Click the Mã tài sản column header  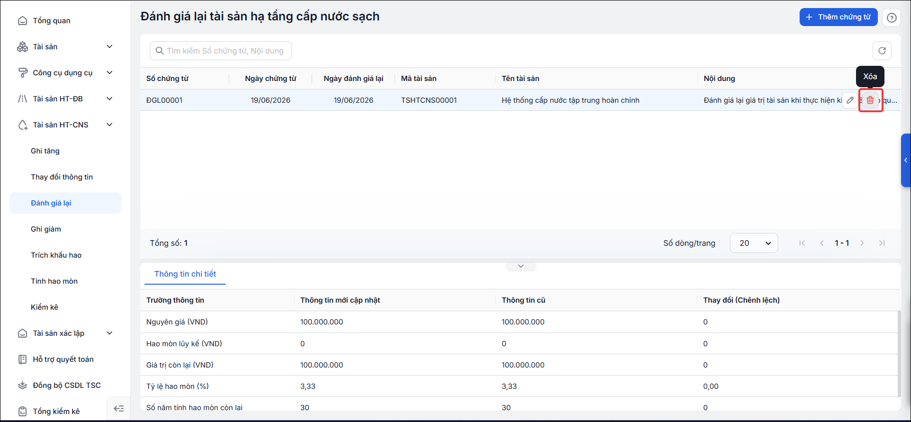coord(419,79)
